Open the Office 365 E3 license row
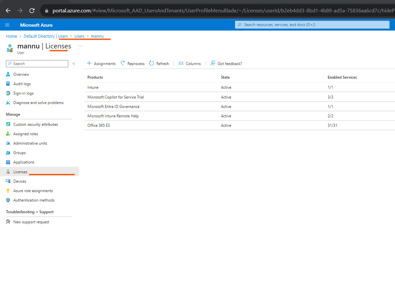Image resolution: width=395 pixels, height=300 pixels. pyautogui.click(x=239, y=126)
